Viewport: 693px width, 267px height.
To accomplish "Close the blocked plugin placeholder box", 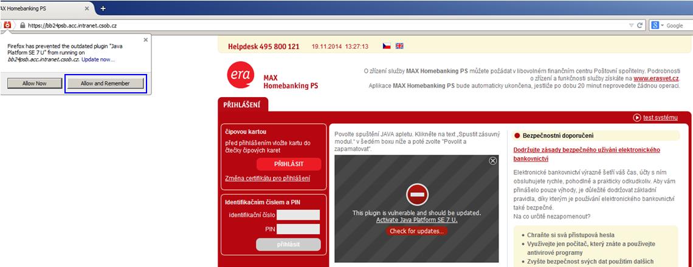I will [493, 161].
